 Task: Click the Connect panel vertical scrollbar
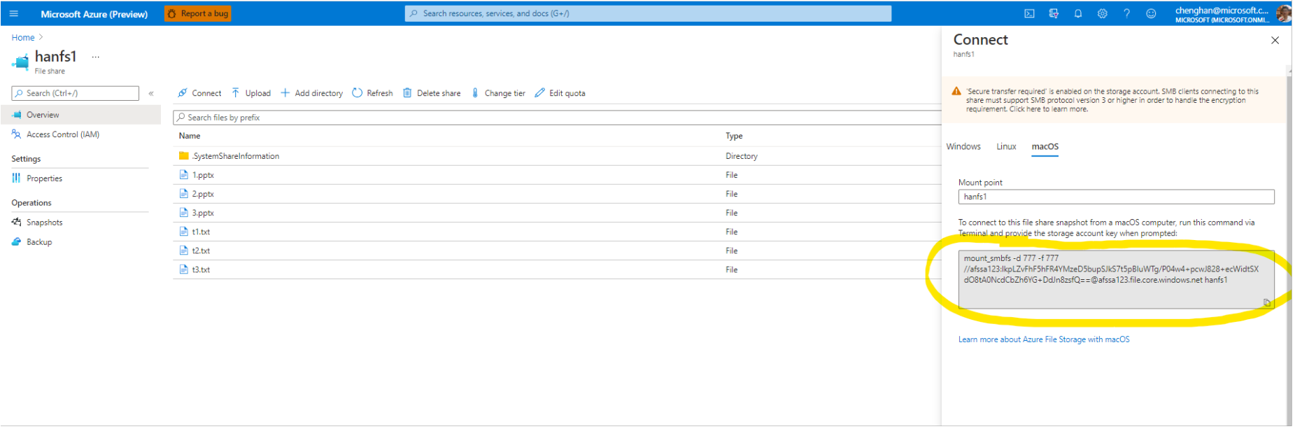pos(1289,245)
